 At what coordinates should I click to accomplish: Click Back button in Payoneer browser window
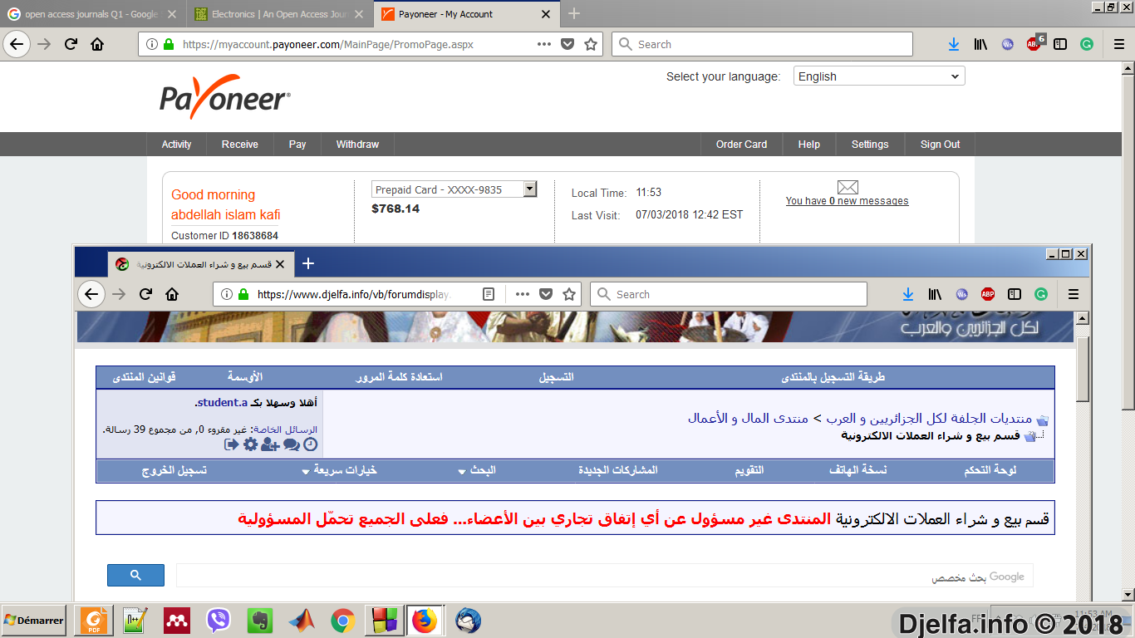[x=18, y=44]
